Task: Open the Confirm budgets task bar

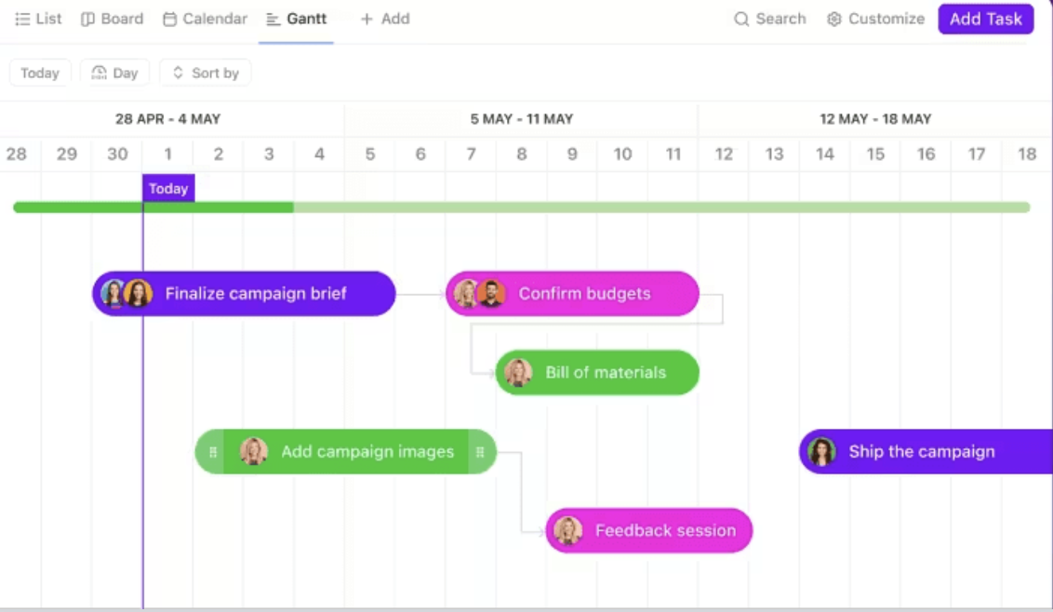Action: pyautogui.click(x=584, y=294)
